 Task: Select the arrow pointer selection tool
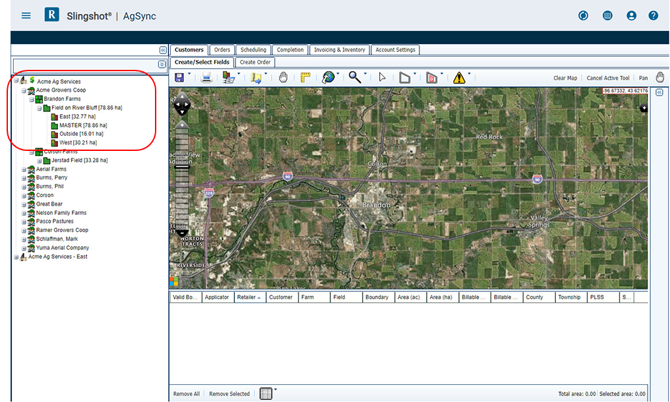[x=382, y=77]
